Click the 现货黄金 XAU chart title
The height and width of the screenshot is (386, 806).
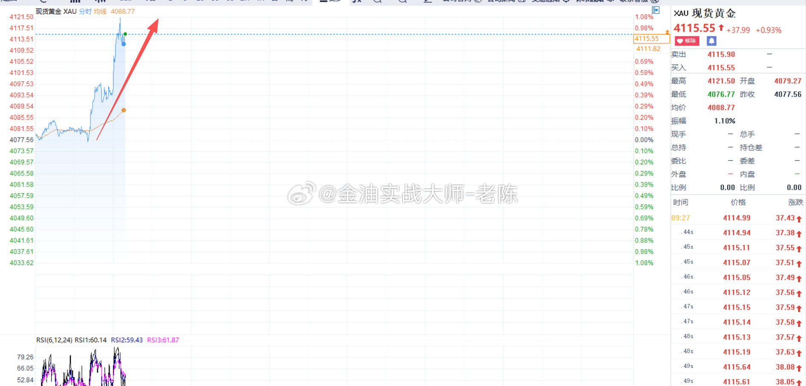click(x=56, y=12)
